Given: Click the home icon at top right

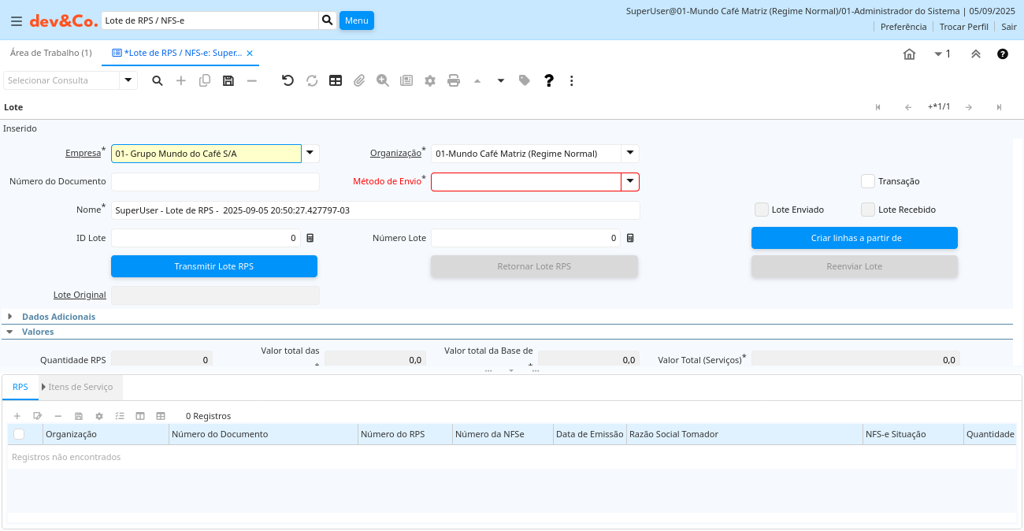Looking at the screenshot, I should click(x=909, y=54).
